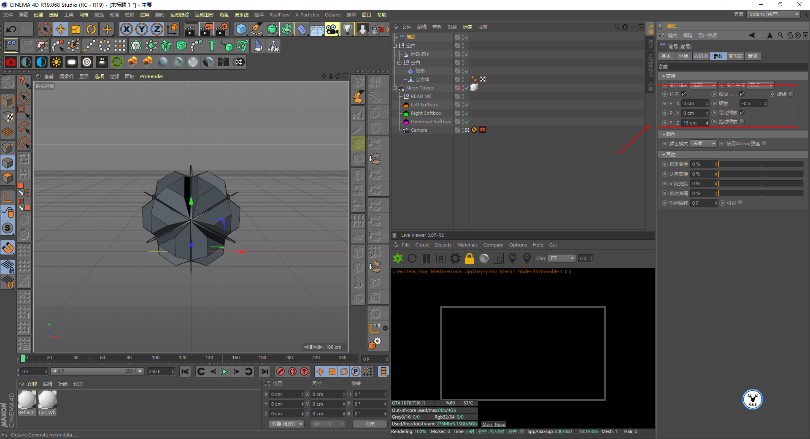Open the Live Viewer Materials menu
810x439 pixels.
[467, 245]
